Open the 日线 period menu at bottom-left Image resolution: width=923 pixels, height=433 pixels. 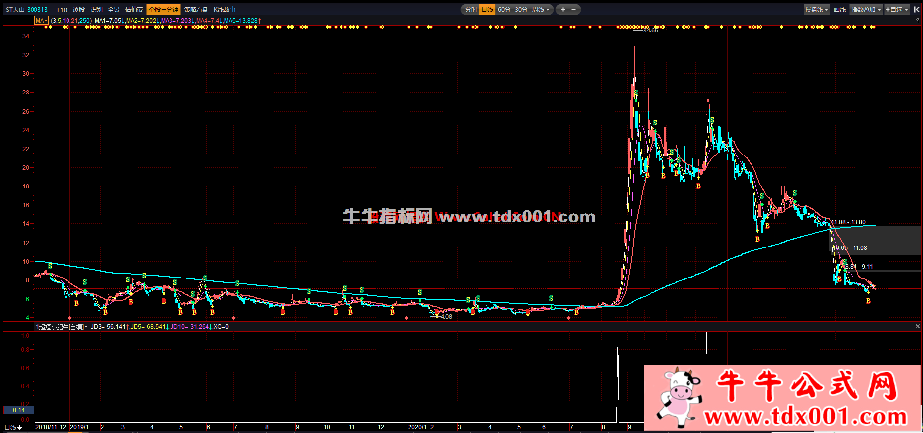click(x=13, y=427)
